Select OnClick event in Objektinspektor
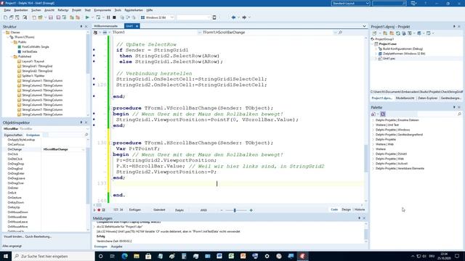The image size is (465, 261). click(x=13, y=154)
